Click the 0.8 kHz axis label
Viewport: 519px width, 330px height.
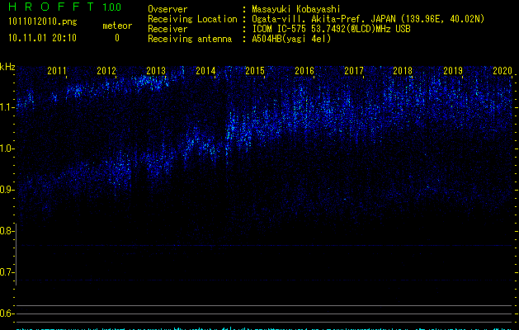[6, 231]
